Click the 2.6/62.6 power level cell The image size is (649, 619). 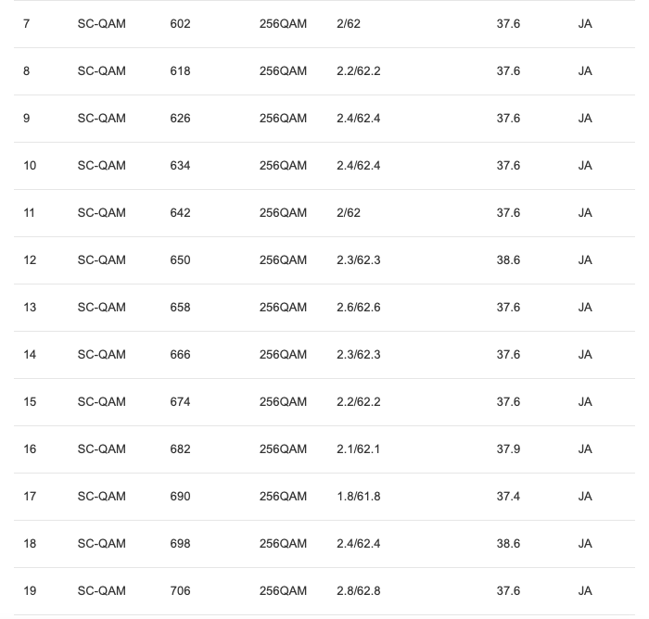[x=358, y=307]
